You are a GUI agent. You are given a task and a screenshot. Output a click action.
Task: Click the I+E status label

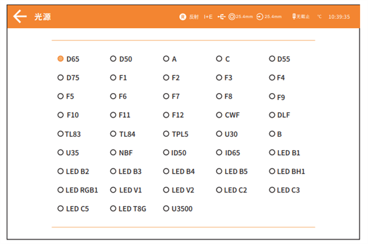208,17
